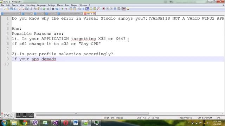The width and height of the screenshot is (225, 126).
Task: Click the Open file toolbar icon
Action: click(x=7, y=9)
